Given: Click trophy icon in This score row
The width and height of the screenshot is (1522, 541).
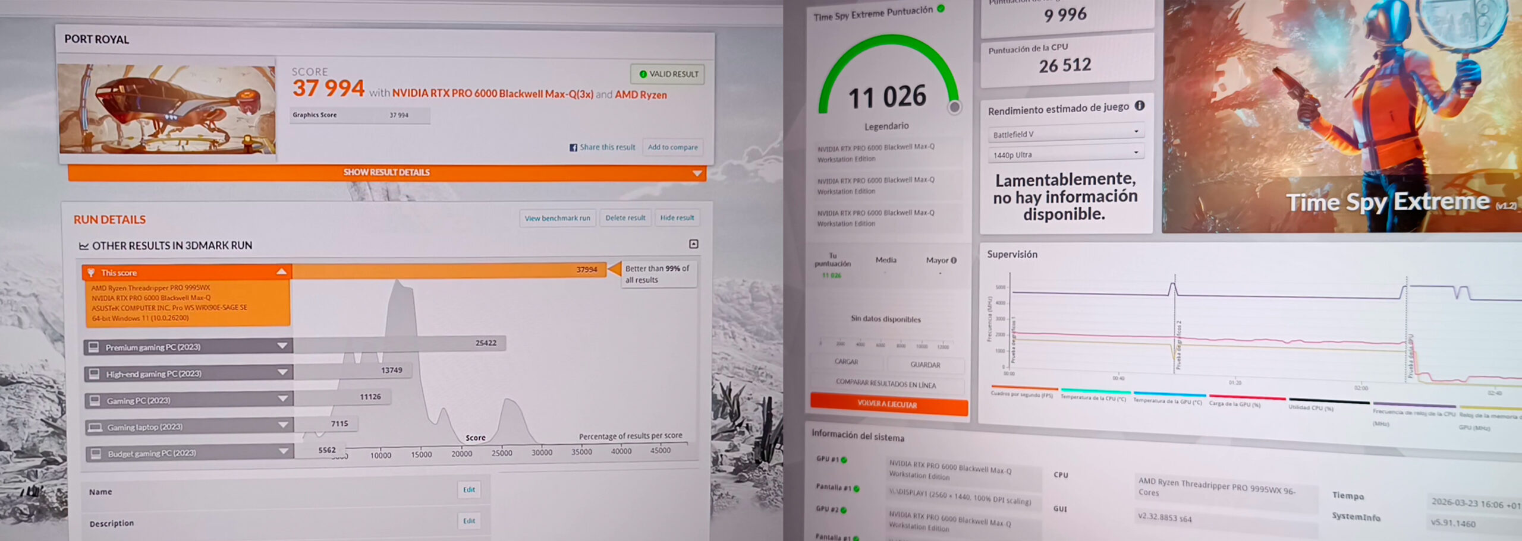Looking at the screenshot, I should click(x=91, y=273).
